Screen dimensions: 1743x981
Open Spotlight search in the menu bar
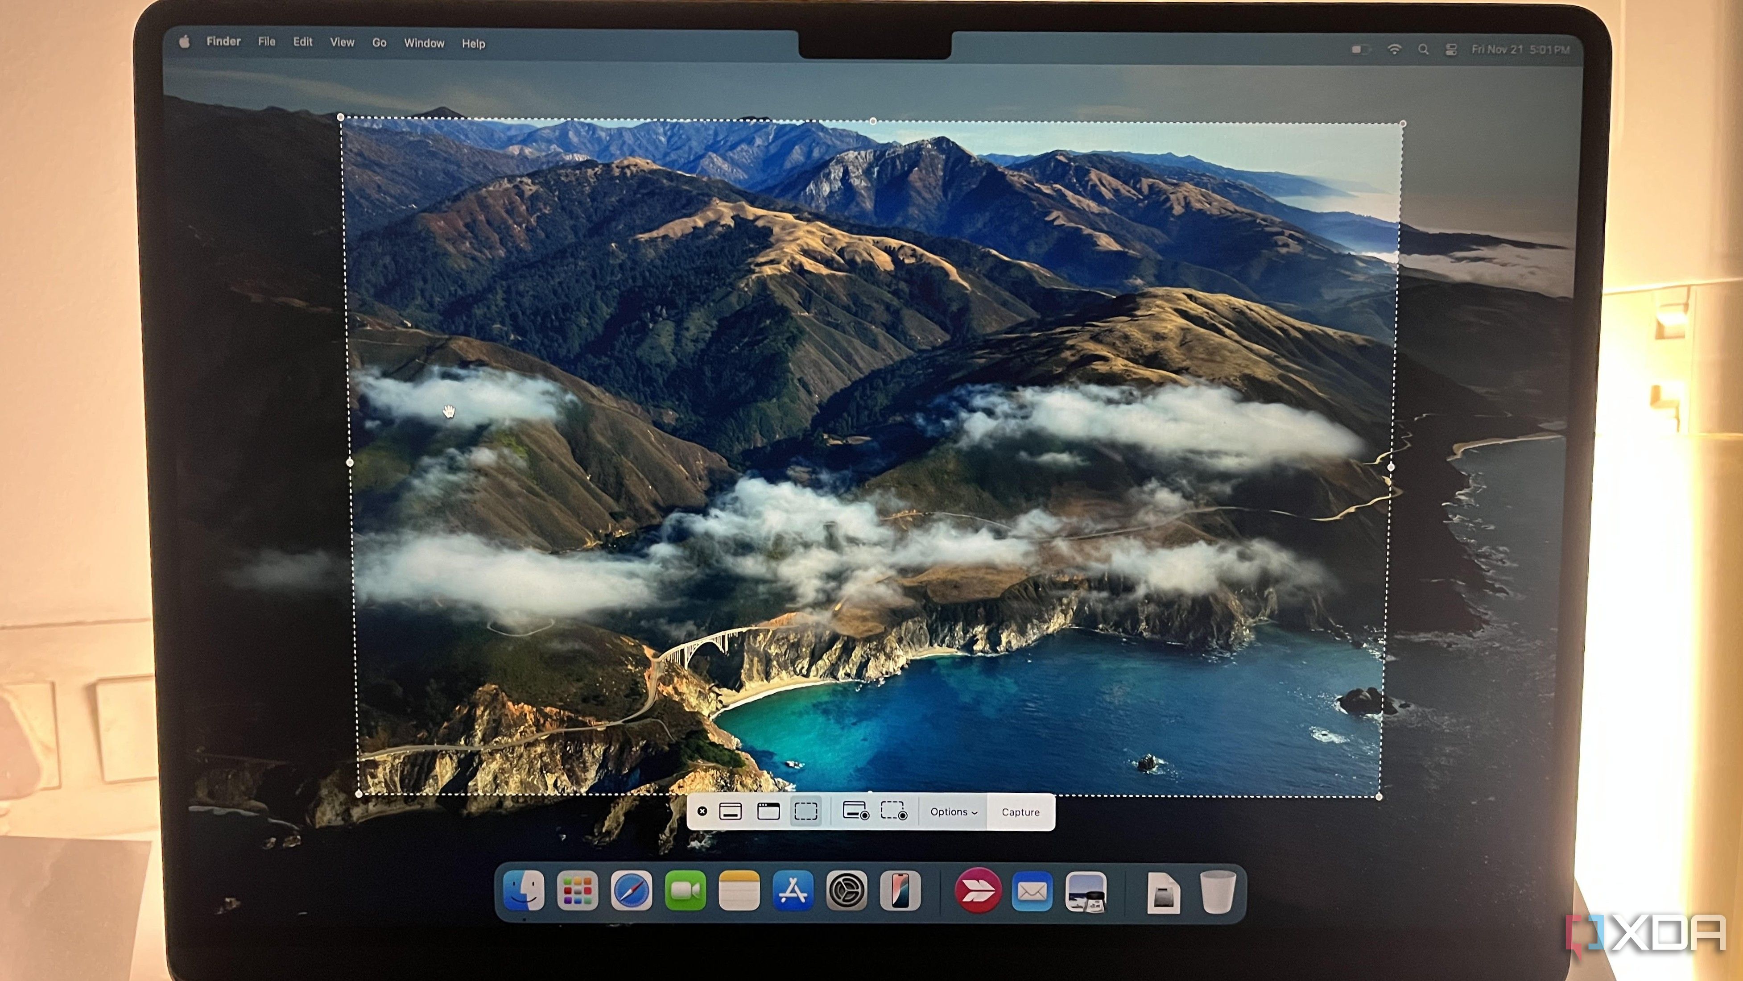click(1424, 49)
